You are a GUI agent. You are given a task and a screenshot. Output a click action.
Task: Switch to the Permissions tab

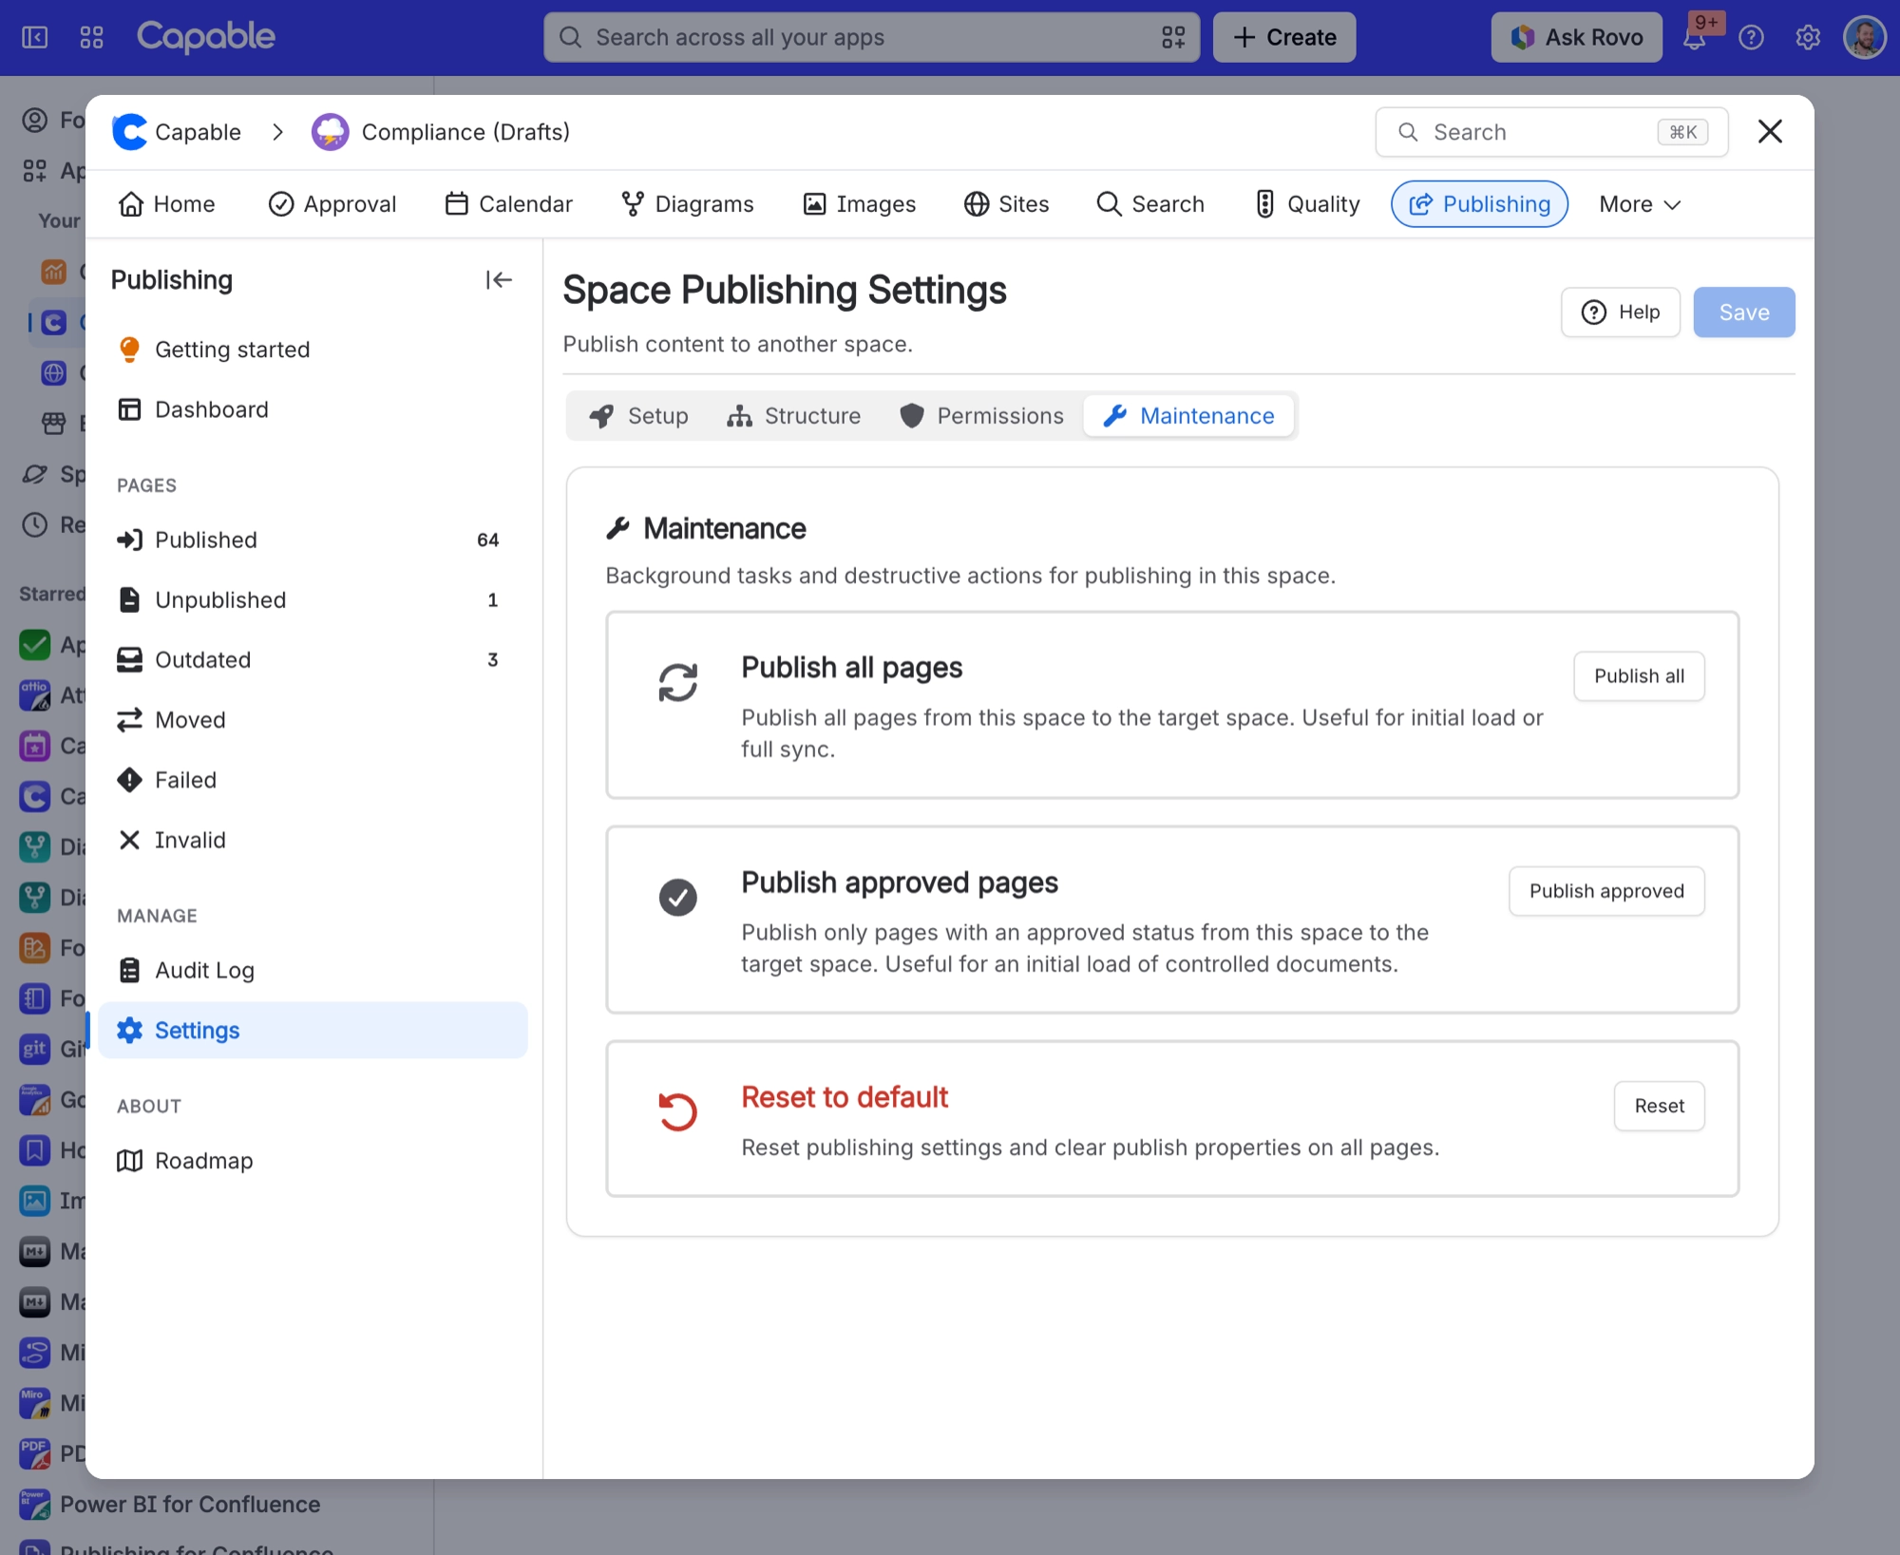point(981,416)
